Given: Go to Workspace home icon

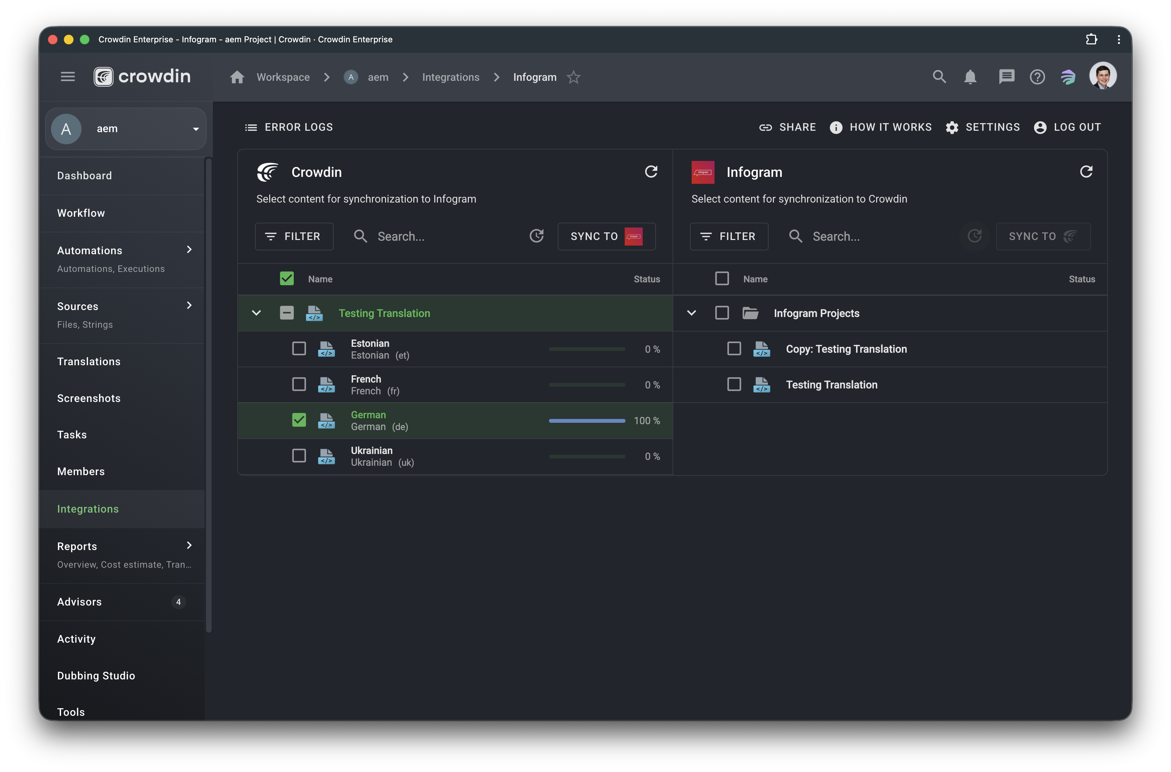Looking at the screenshot, I should [237, 77].
